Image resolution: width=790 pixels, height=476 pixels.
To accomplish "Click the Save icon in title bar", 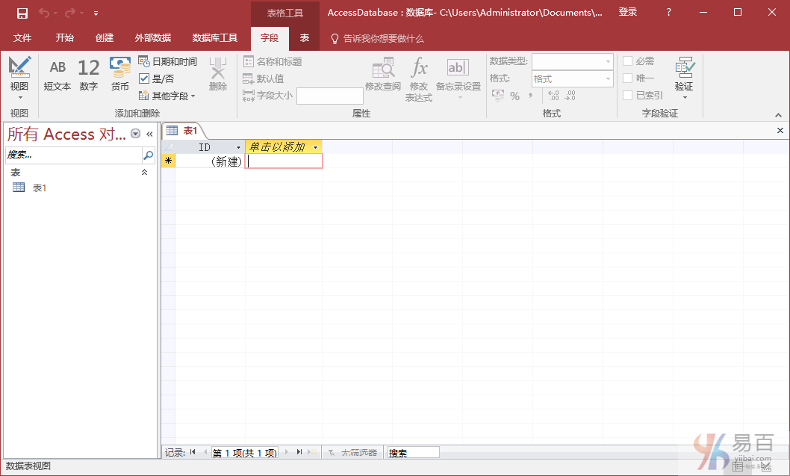I will (x=22, y=13).
